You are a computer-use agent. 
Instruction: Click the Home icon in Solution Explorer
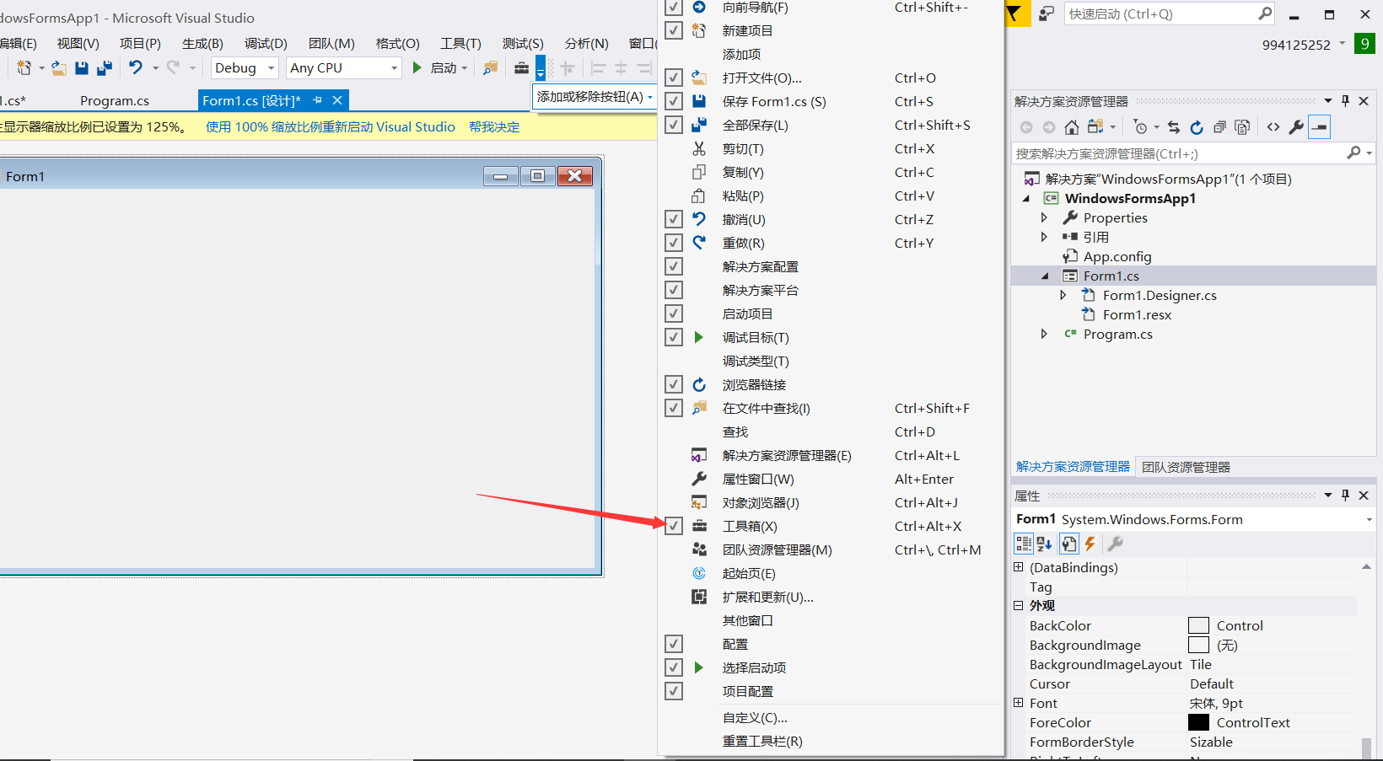1072,127
